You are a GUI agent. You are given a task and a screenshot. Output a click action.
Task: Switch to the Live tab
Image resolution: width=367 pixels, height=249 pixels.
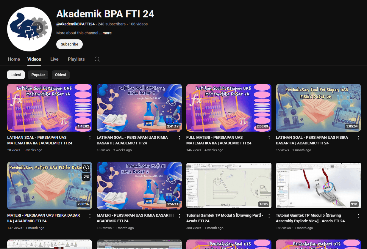pos(54,59)
